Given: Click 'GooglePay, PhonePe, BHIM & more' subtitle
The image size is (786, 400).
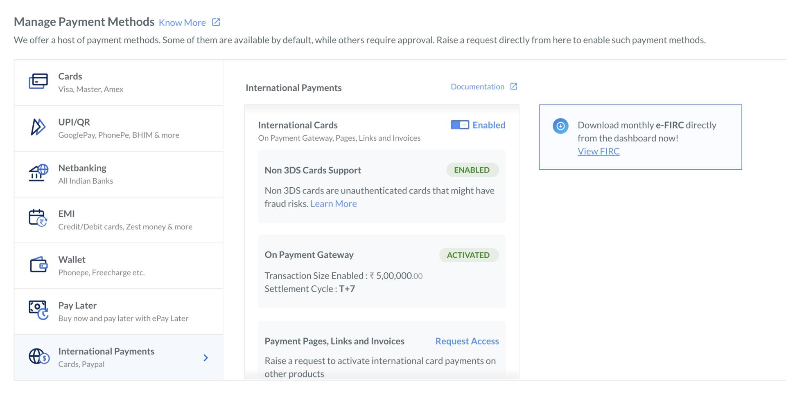Looking at the screenshot, I should click(x=119, y=135).
